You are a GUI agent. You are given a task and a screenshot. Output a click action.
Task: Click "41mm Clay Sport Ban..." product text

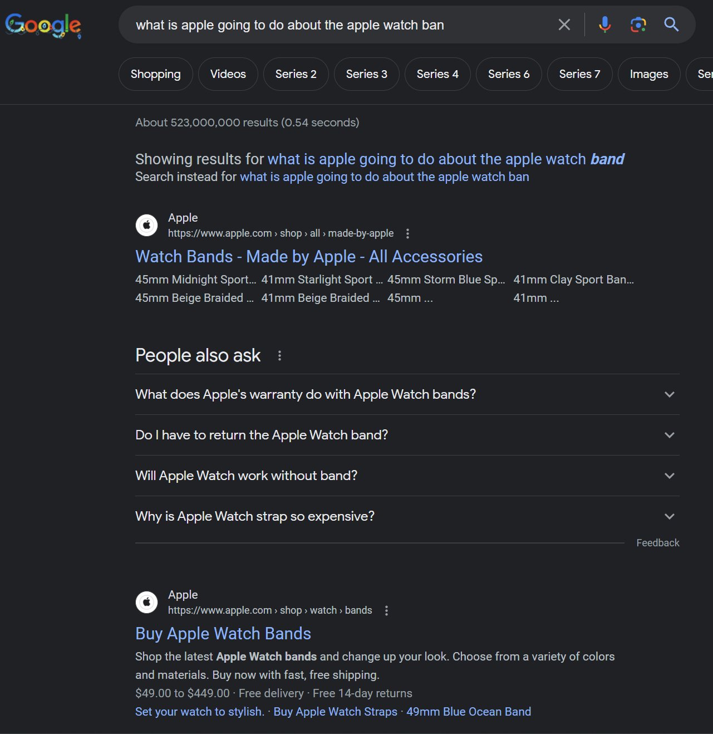point(574,280)
